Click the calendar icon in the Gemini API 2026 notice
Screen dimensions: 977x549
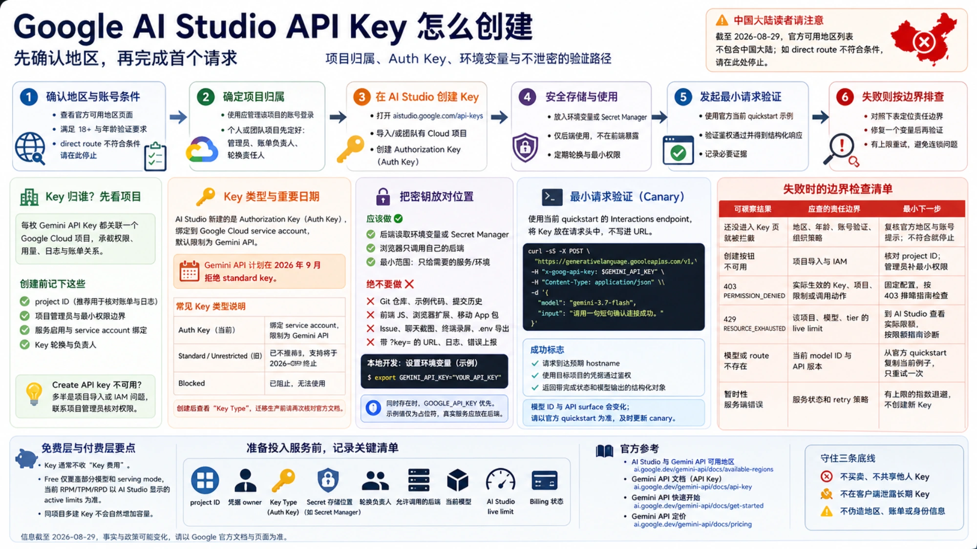pos(189,271)
